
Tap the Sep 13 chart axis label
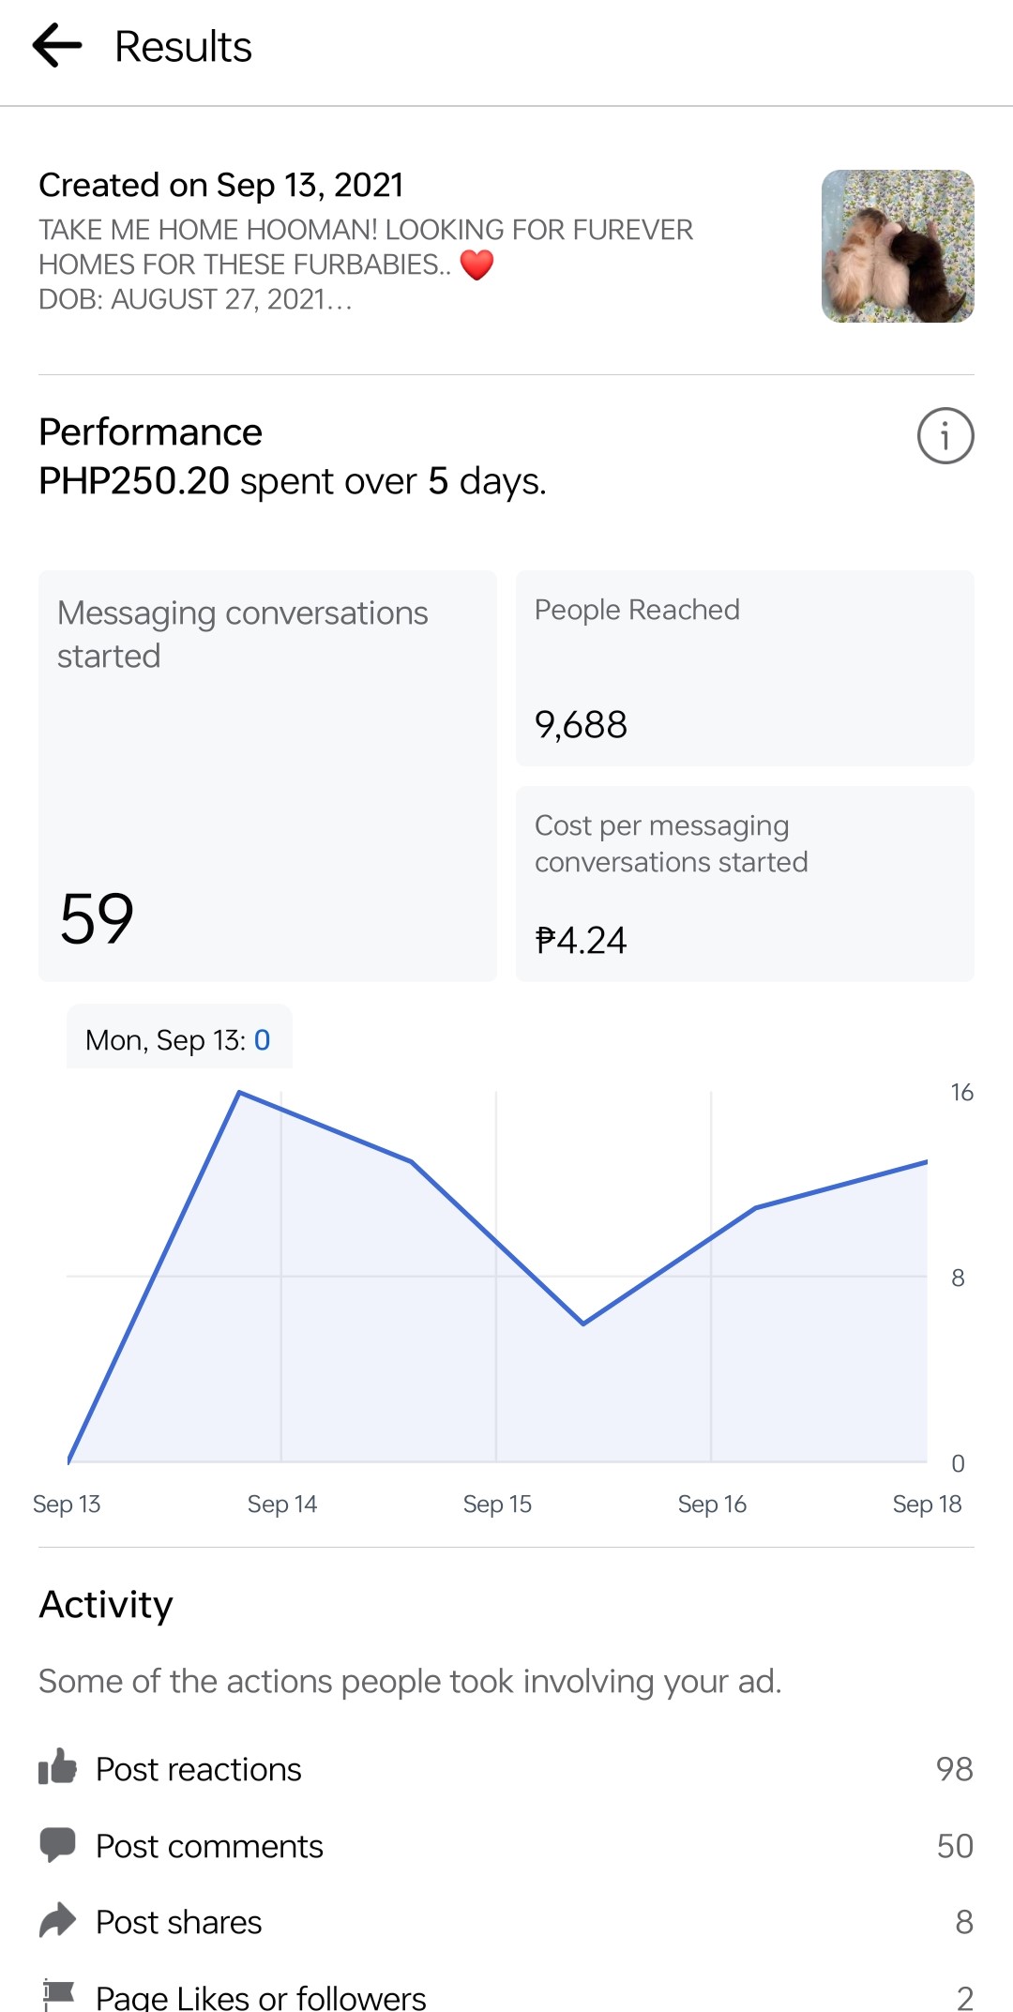pyautogui.click(x=67, y=1504)
